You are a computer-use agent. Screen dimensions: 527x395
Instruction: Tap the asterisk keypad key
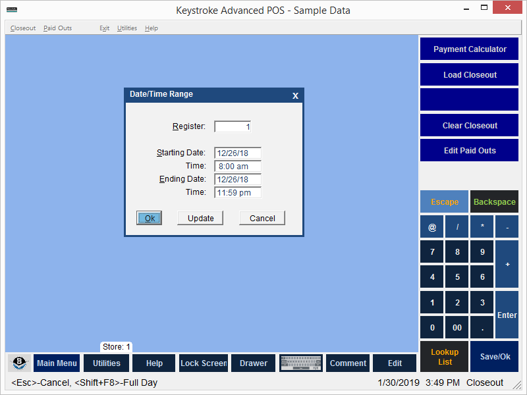point(482,226)
